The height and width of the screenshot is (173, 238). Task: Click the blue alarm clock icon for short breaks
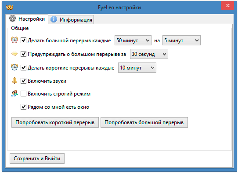pyautogui.click(x=14, y=67)
